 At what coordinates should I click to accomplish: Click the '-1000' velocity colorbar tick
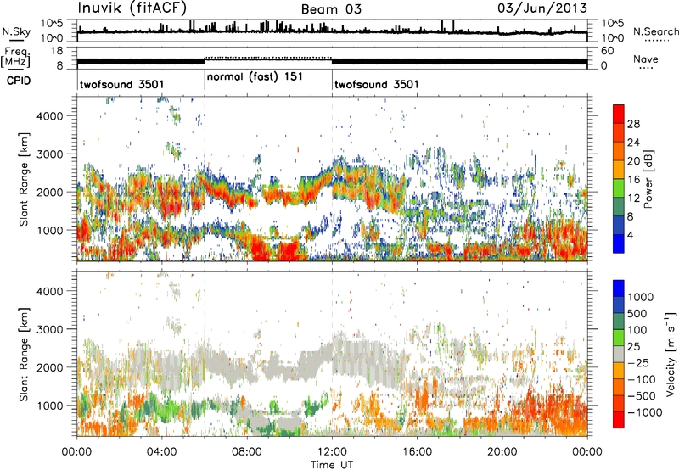pos(644,412)
